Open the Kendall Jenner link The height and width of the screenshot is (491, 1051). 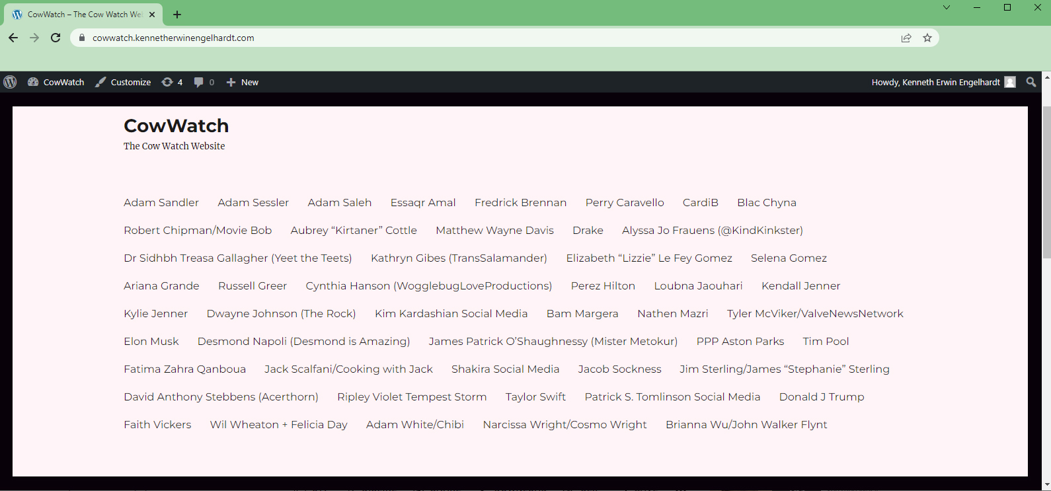(800, 285)
